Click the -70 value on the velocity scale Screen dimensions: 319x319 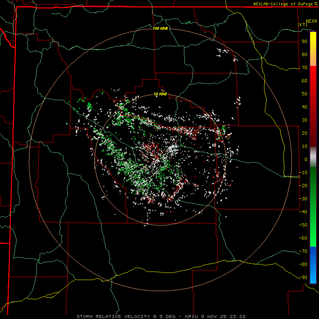coord(303,251)
